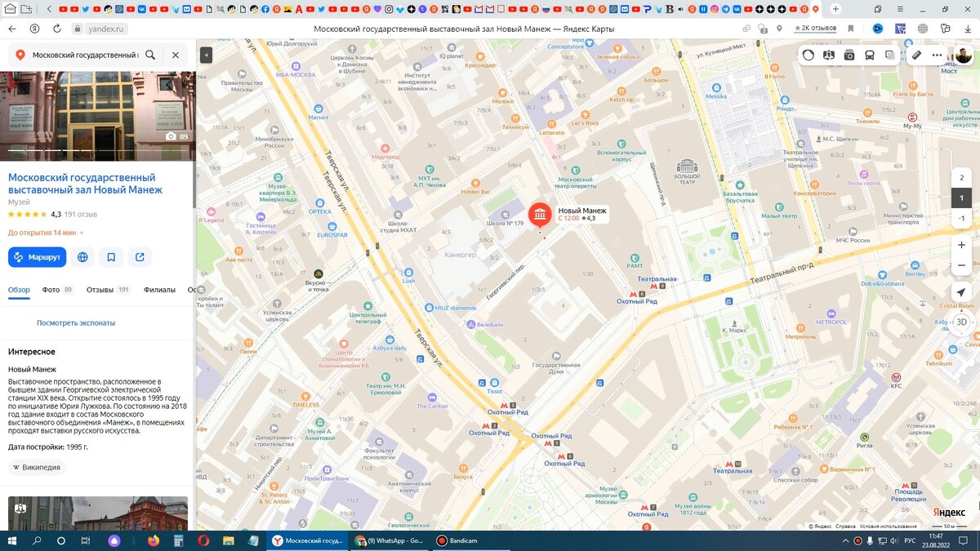
Task: Switch to the Обзор tab
Action: click(19, 289)
